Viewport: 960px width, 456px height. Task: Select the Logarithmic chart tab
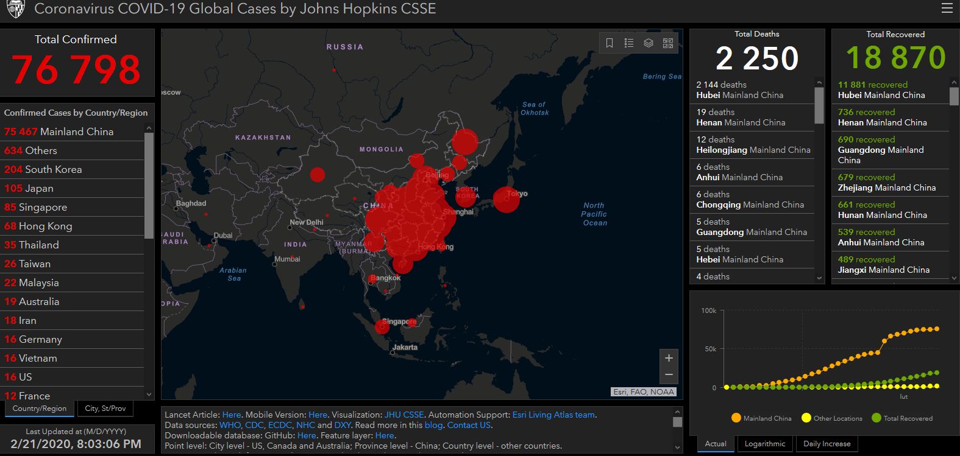tap(765, 444)
